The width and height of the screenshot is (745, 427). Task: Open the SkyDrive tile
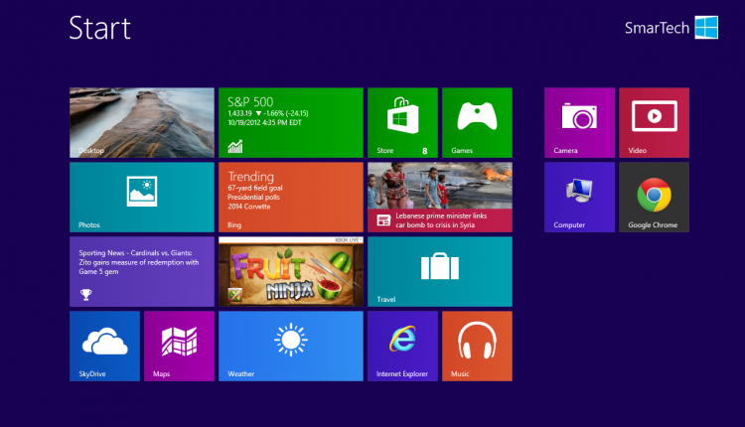point(104,347)
